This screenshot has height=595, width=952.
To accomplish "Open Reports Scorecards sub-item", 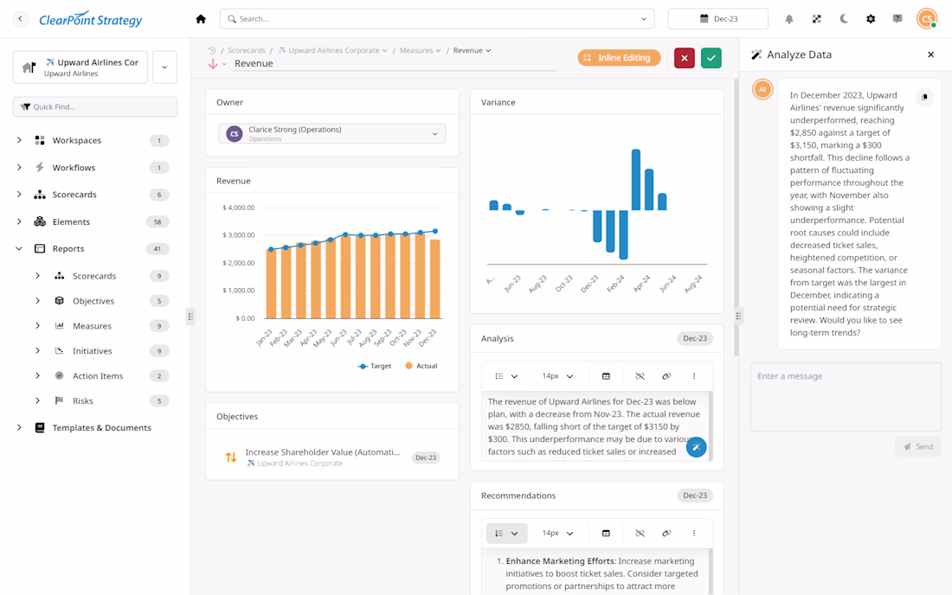I will 94,276.
